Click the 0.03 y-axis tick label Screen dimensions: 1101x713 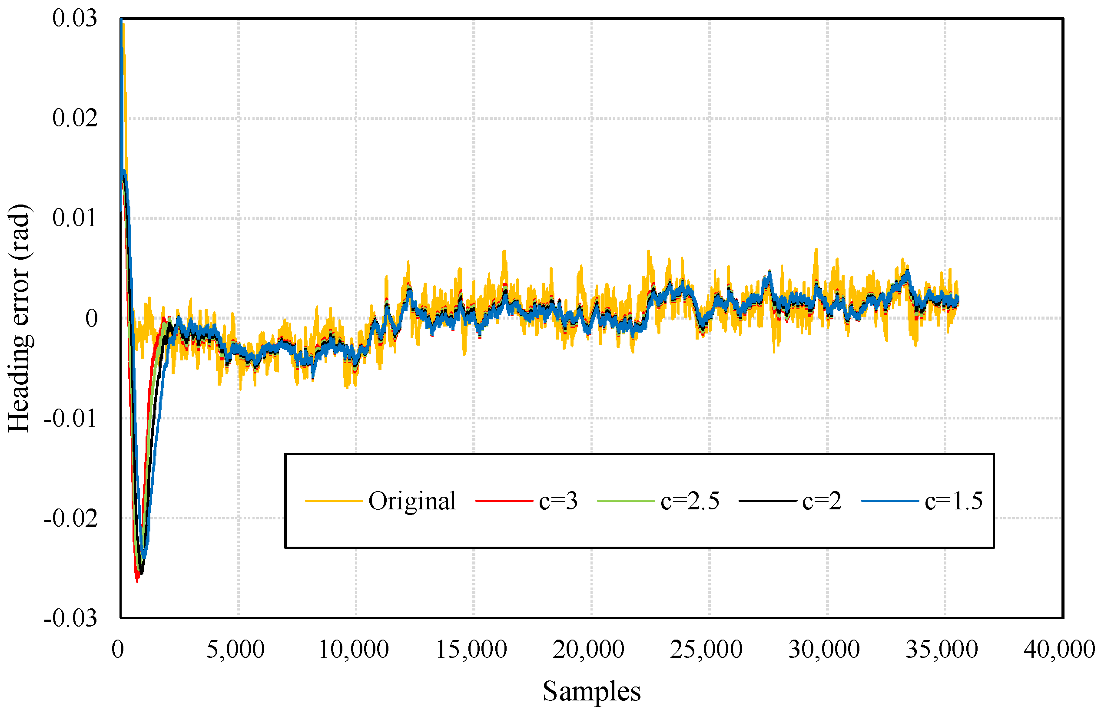click(74, 19)
